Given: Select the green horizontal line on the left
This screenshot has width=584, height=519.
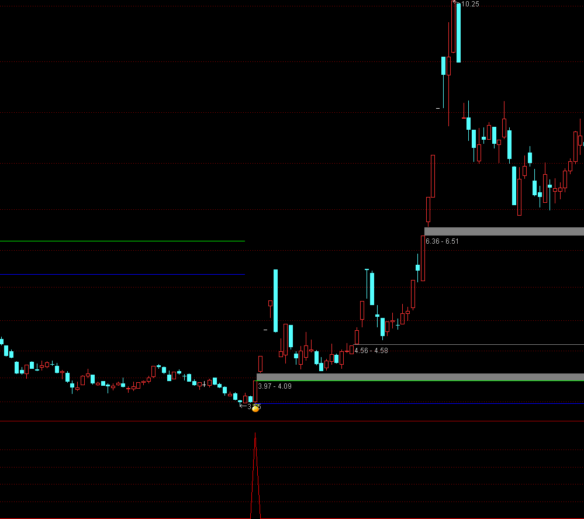Looking at the screenshot, I should (x=122, y=241).
